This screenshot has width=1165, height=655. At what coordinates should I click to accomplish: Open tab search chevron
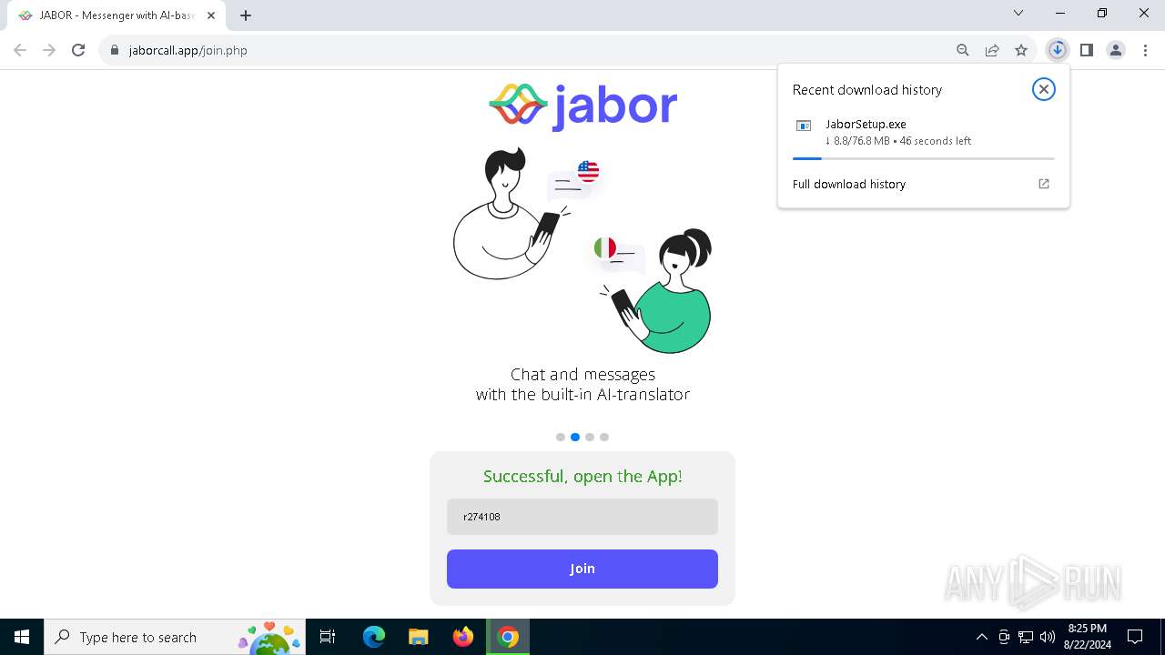[1018, 13]
